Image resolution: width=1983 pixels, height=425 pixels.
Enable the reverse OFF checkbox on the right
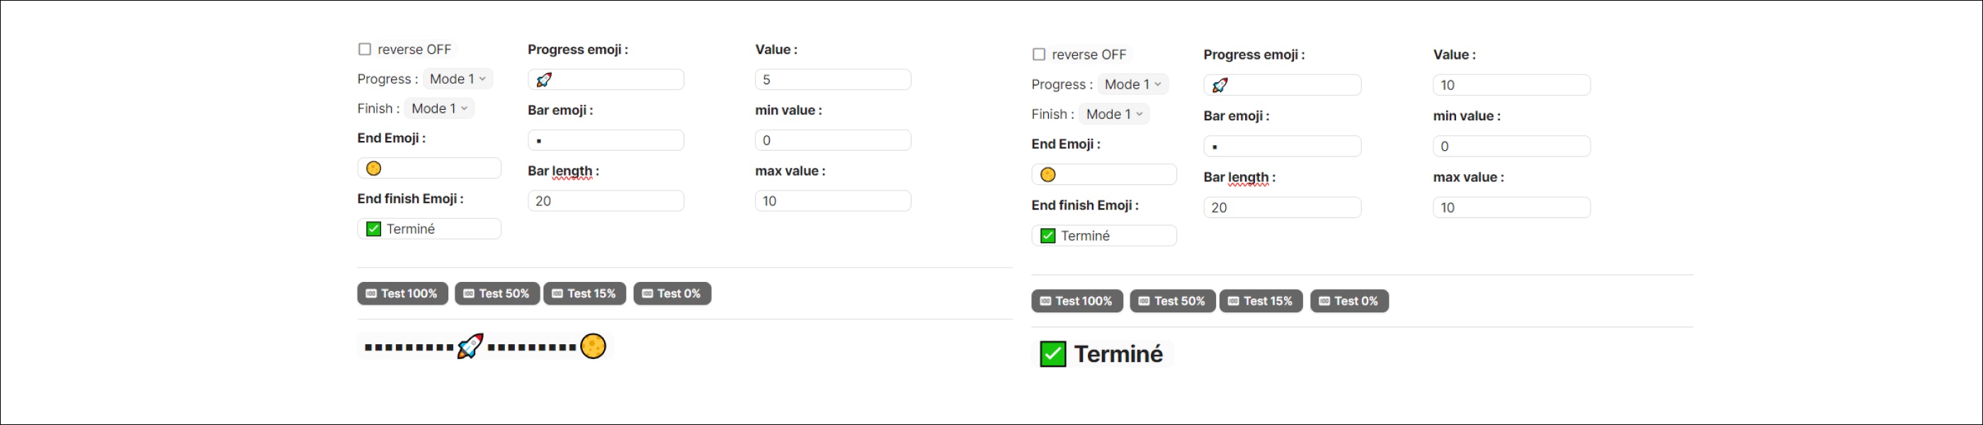coord(1038,54)
